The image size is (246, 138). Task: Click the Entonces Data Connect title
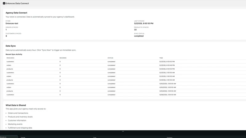tap(17, 3)
